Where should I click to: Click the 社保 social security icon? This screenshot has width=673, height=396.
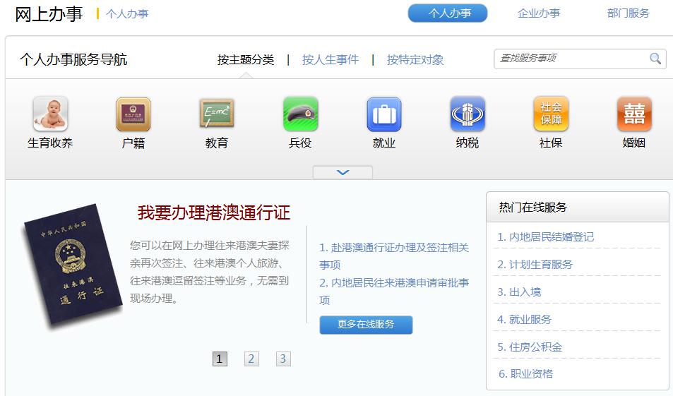pos(551,114)
